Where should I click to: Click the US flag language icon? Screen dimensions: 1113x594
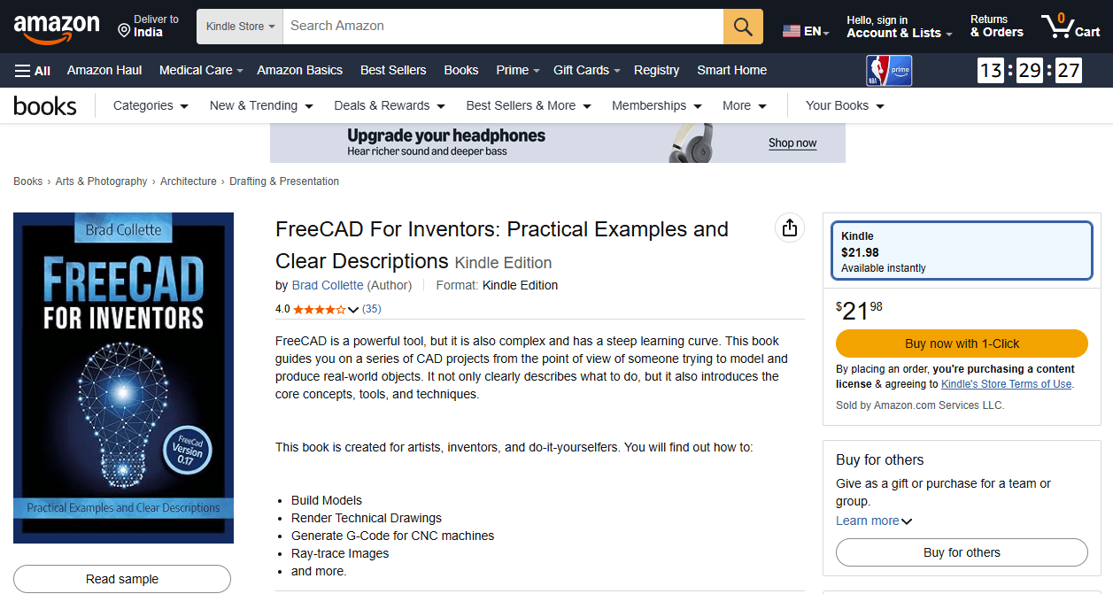tap(792, 32)
